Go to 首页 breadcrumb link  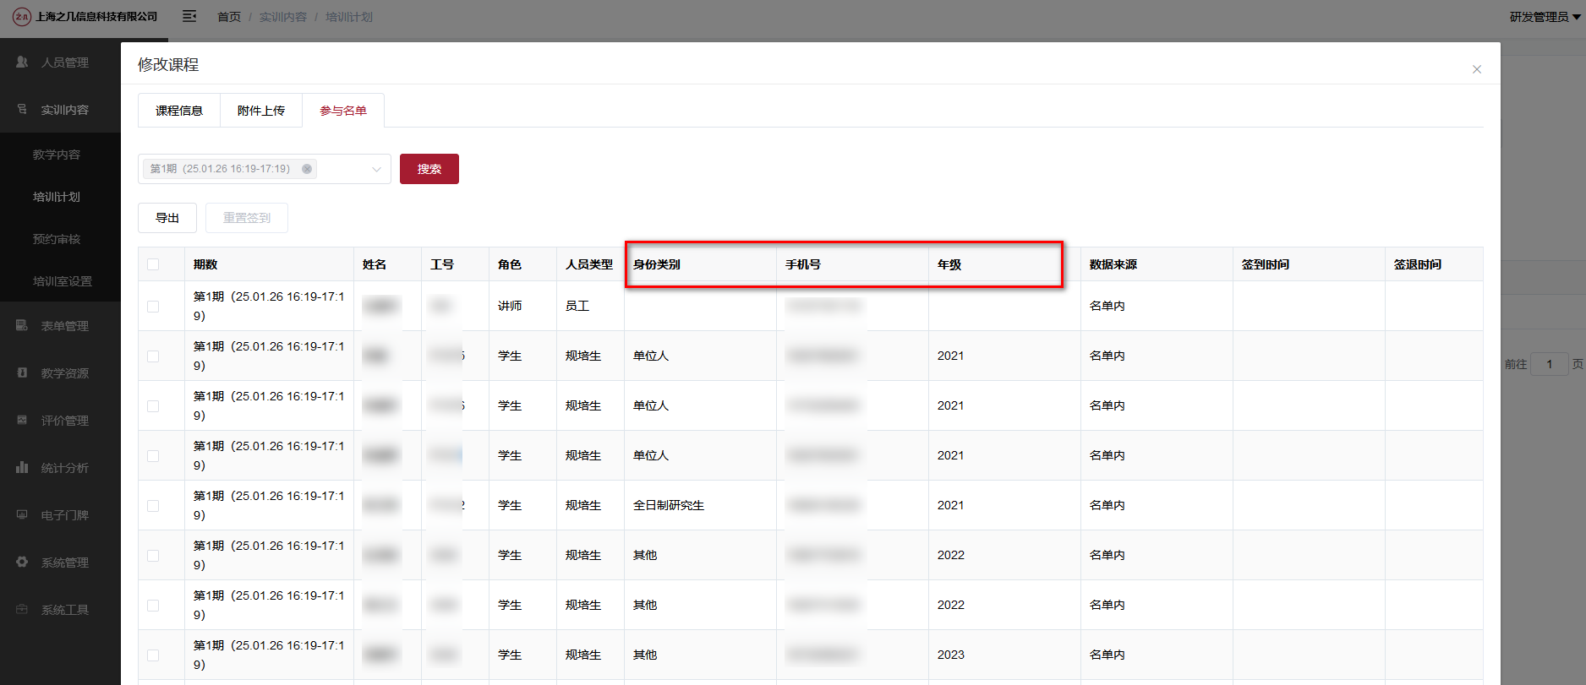coord(229,17)
